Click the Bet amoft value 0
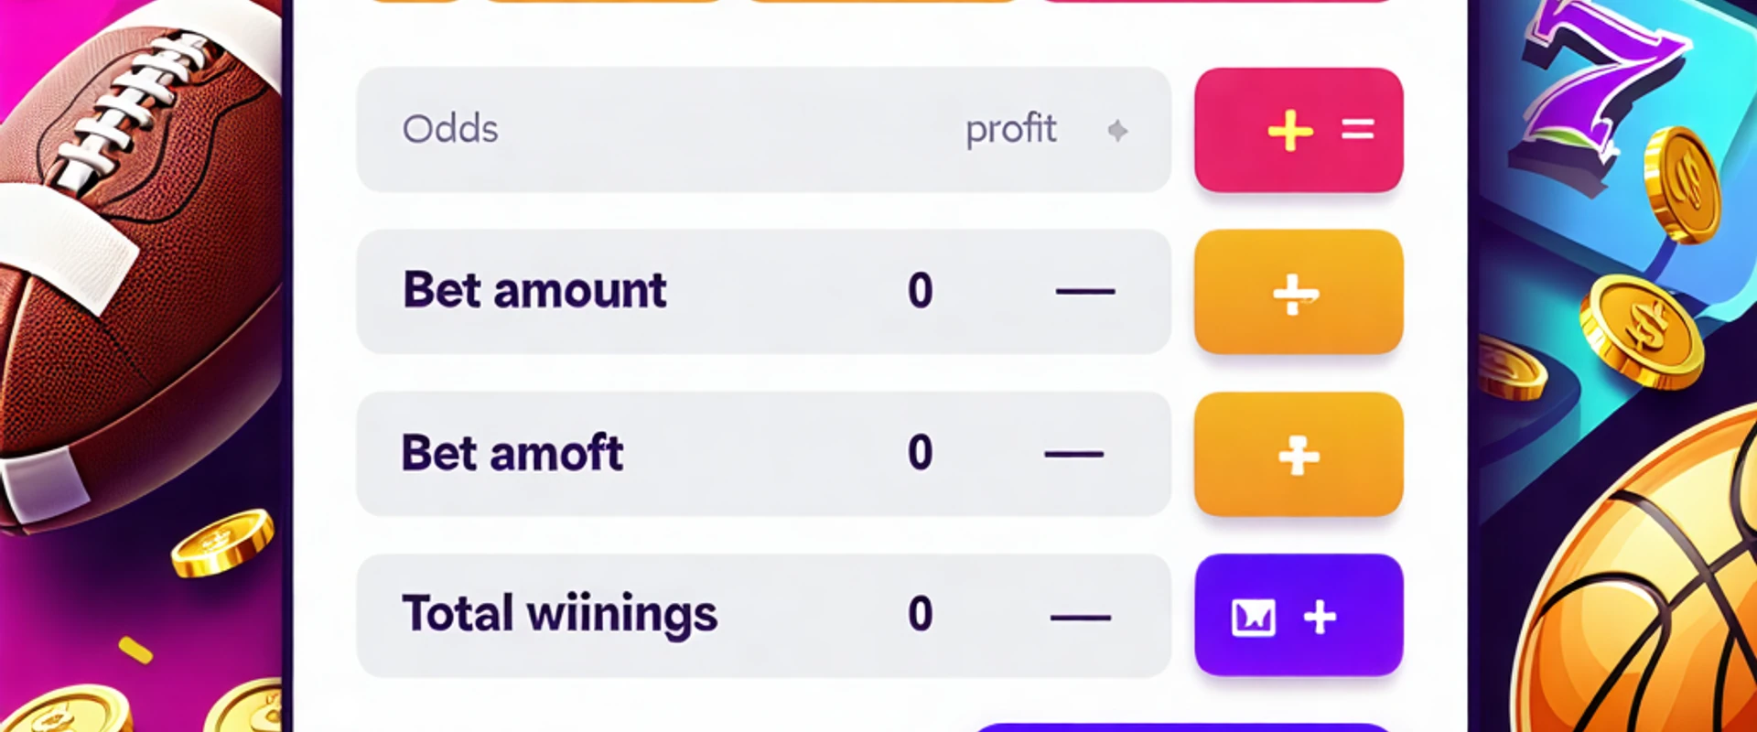Viewport: 1757px width, 732px height. (920, 454)
